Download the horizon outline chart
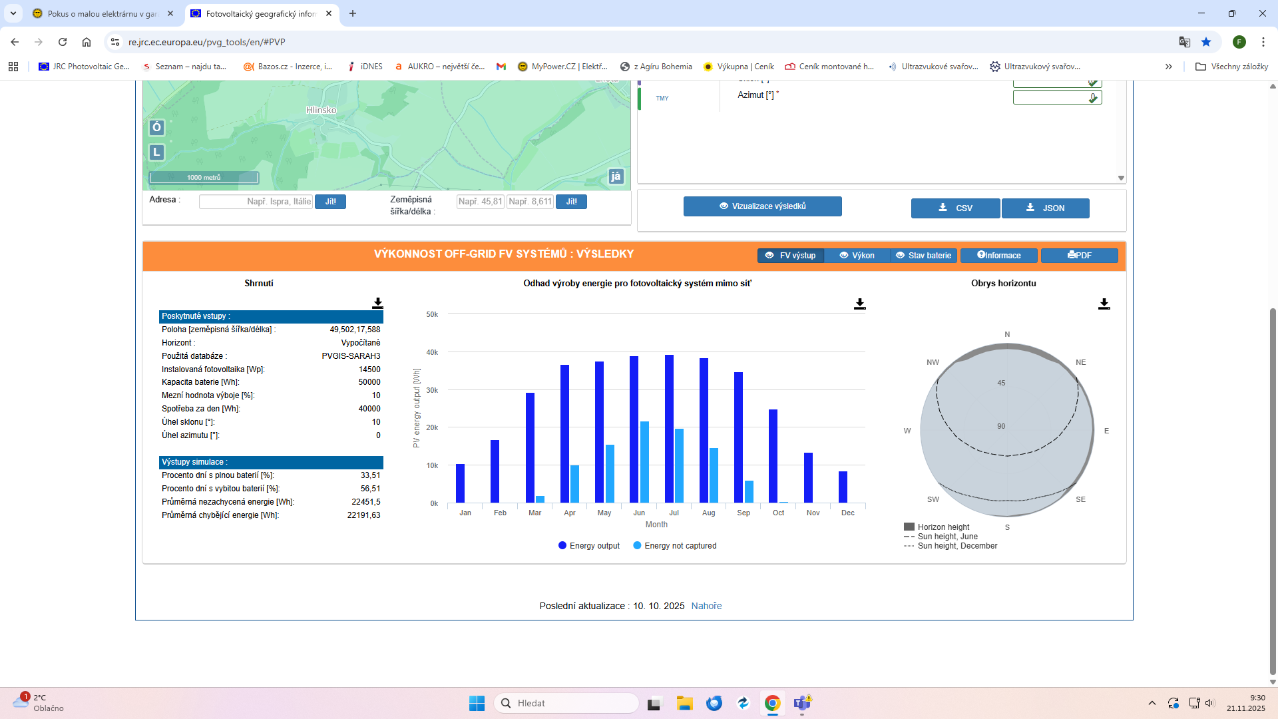The image size is (1278, 719). (1104, 304)
